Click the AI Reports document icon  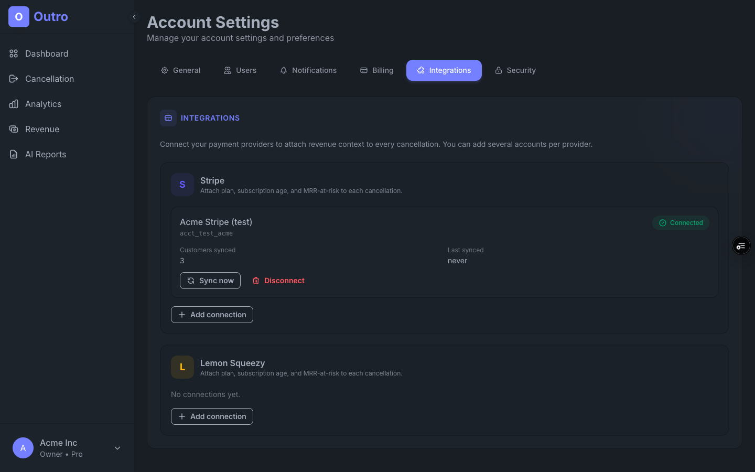coord(14,154)
